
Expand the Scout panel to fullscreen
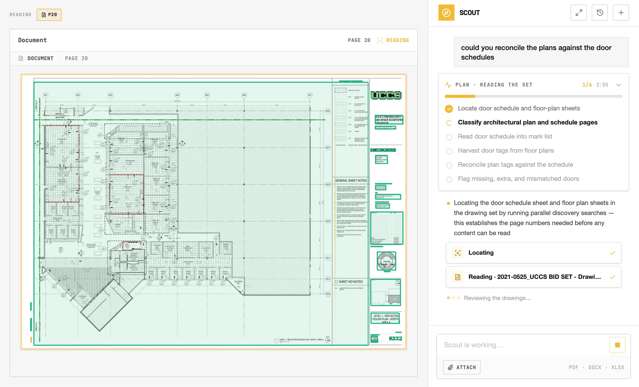coord(578,13)
